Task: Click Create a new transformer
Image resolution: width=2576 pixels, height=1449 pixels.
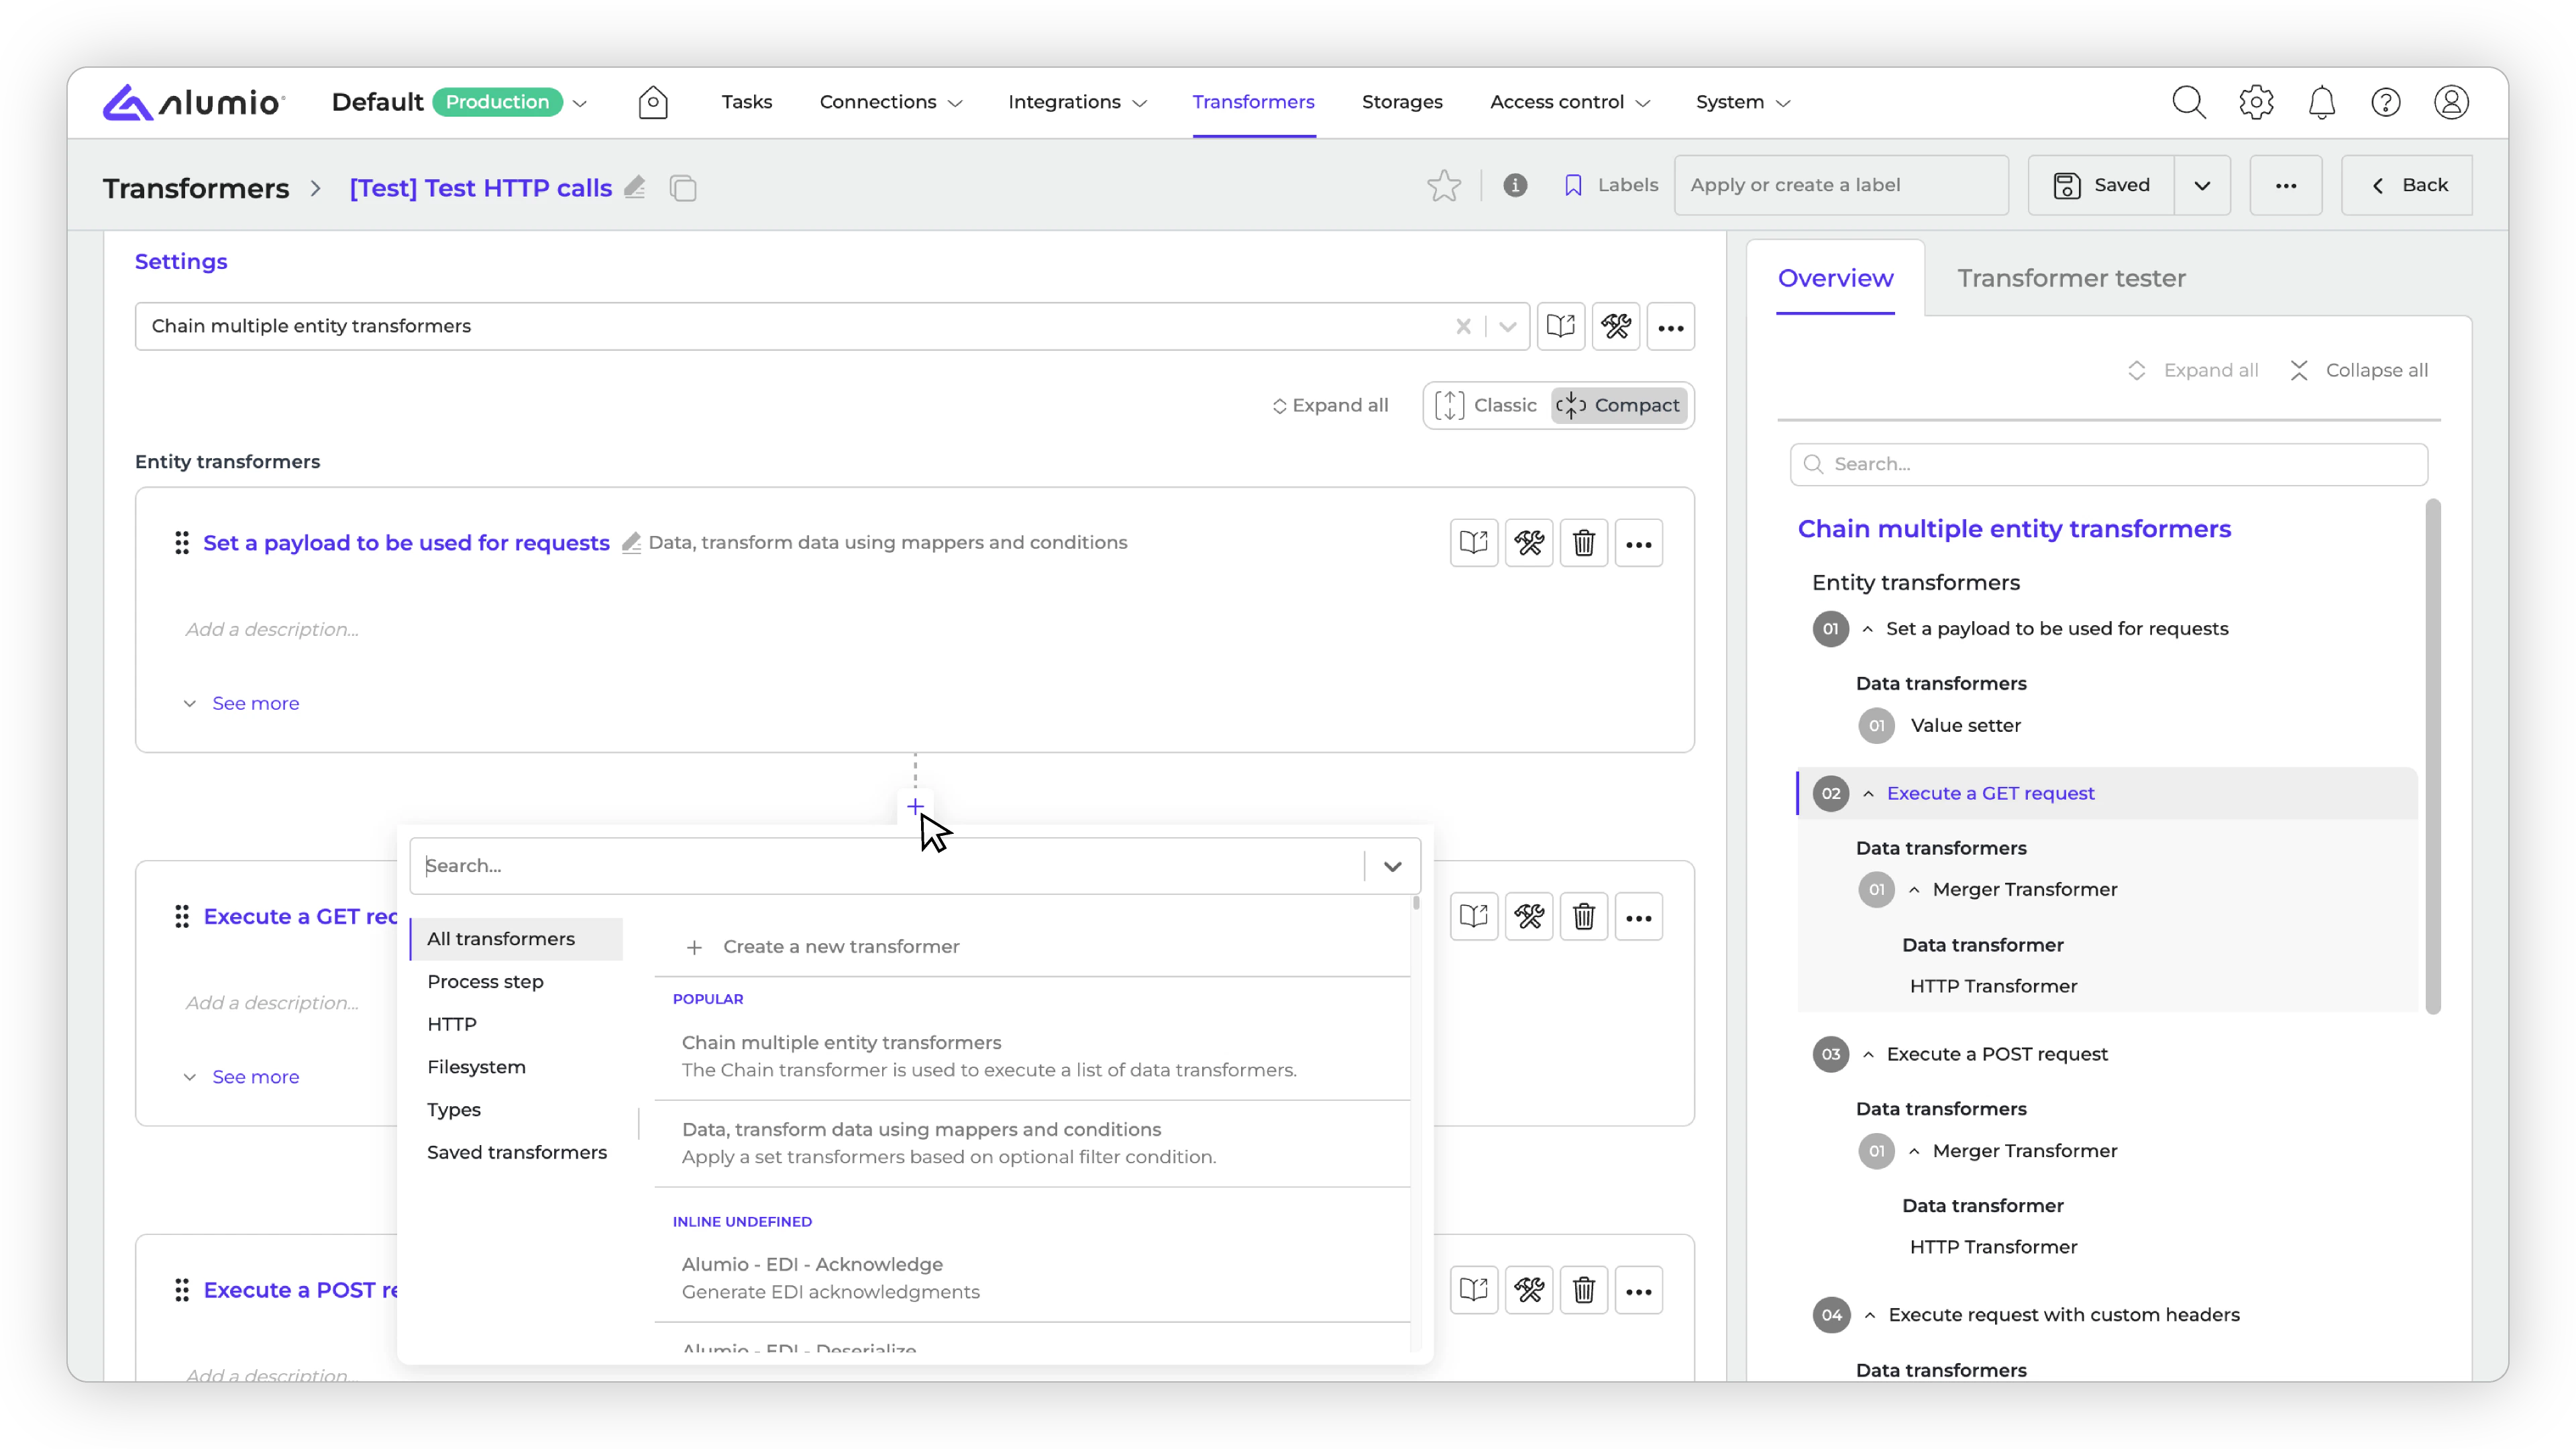Action: click(x=822, y=946)
